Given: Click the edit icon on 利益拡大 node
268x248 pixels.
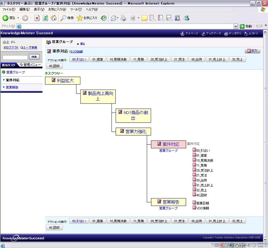Looking at the screenshot, I should (x=54, y=80).
